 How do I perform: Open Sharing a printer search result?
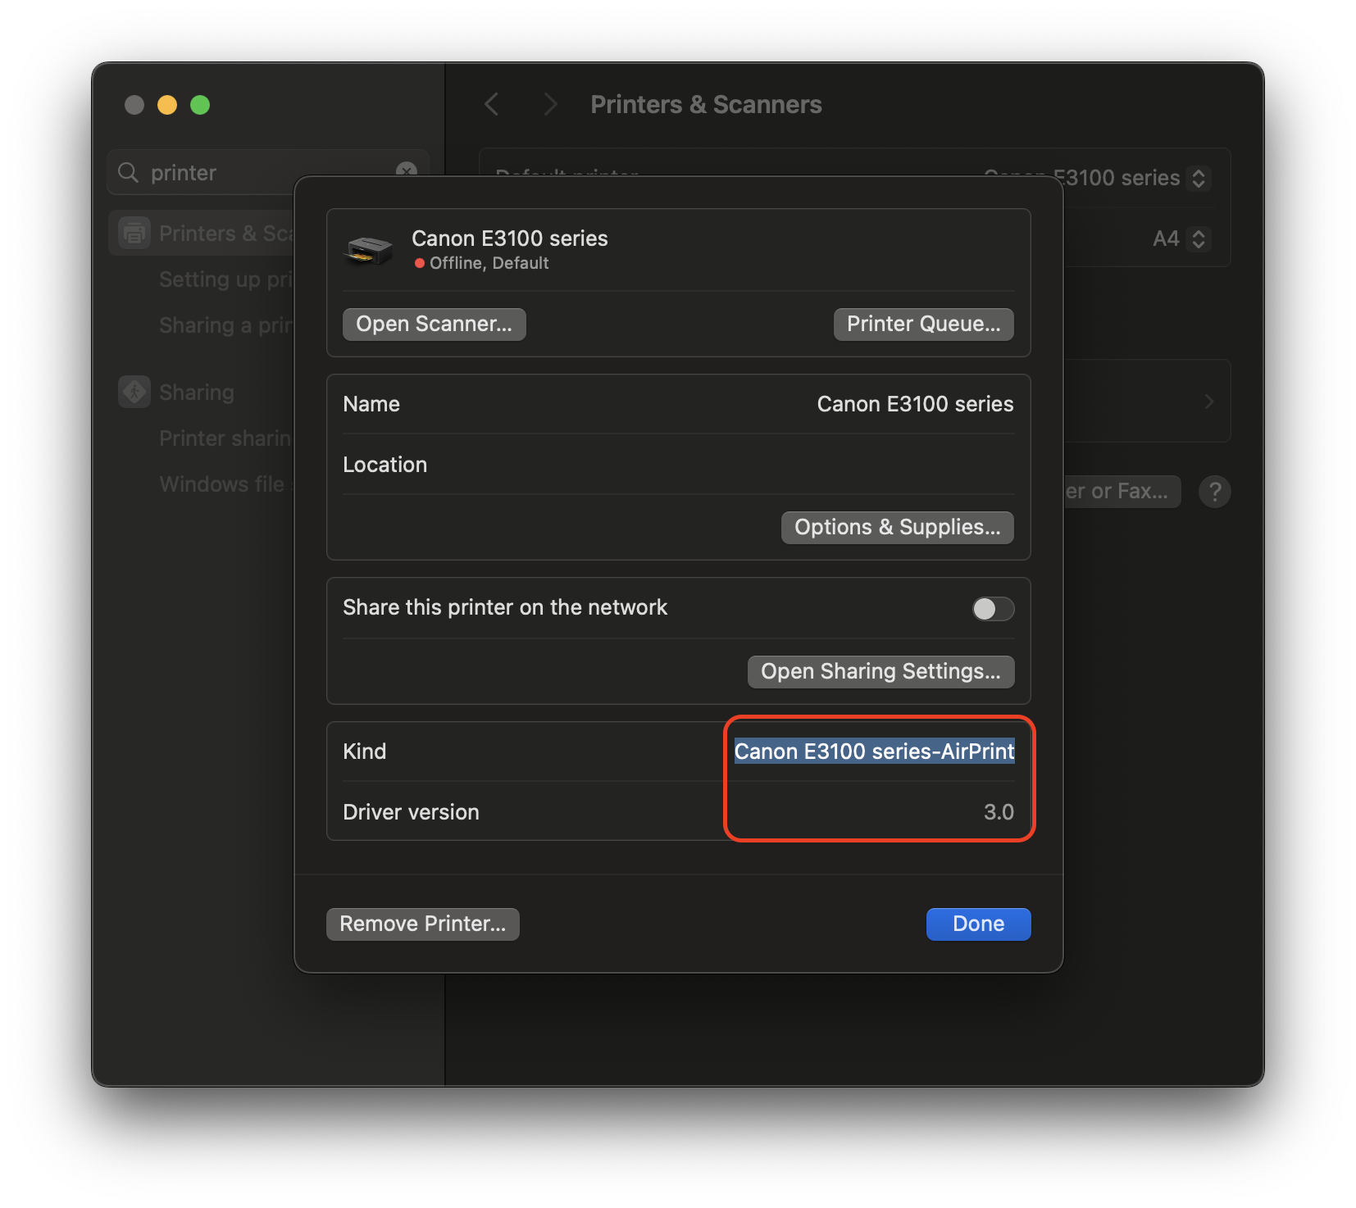point(225,325)
